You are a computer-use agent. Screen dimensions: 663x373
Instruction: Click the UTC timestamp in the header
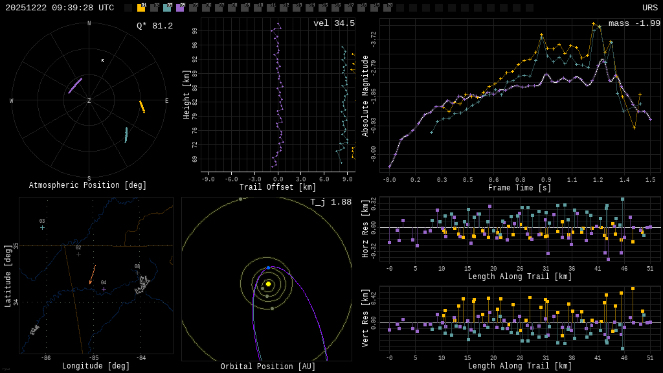(x=60, y=8)
